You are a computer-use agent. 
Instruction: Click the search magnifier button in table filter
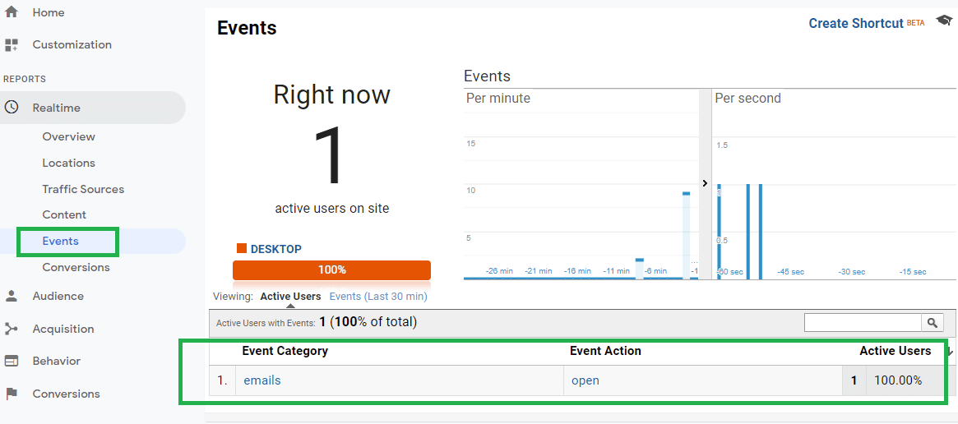932,323
